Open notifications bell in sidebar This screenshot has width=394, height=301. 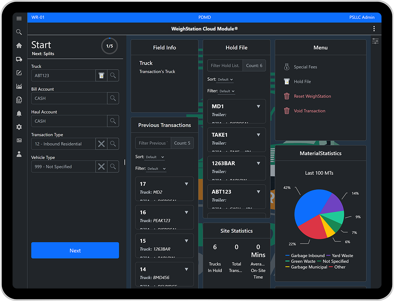19,113
